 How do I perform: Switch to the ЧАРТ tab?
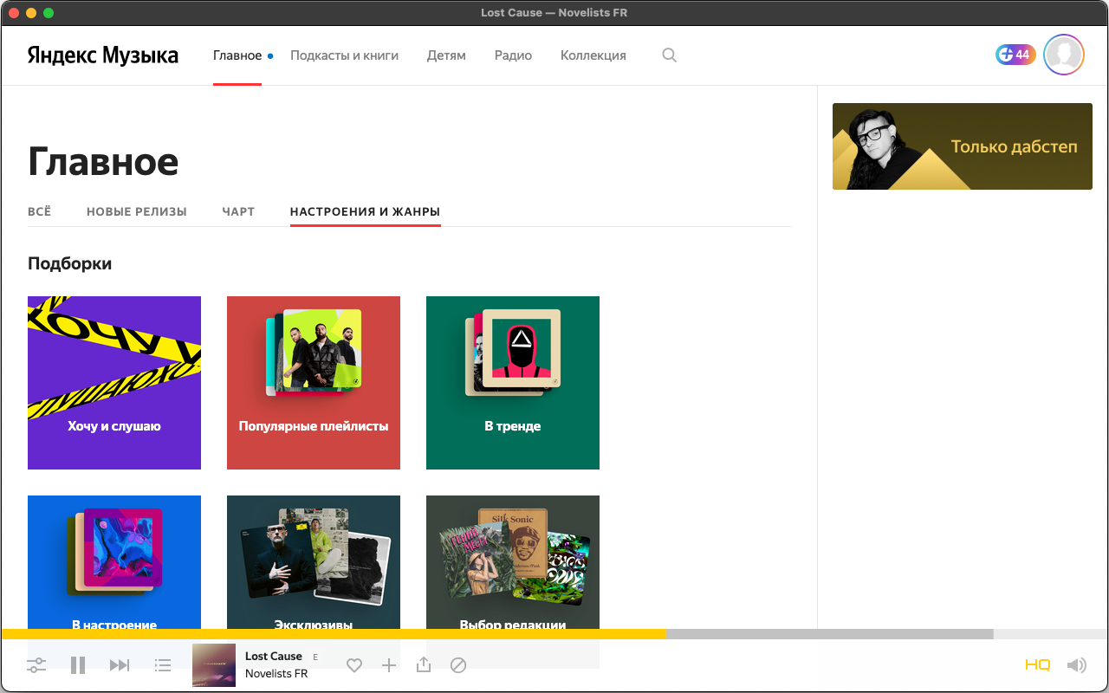click(x=238, y=211)
